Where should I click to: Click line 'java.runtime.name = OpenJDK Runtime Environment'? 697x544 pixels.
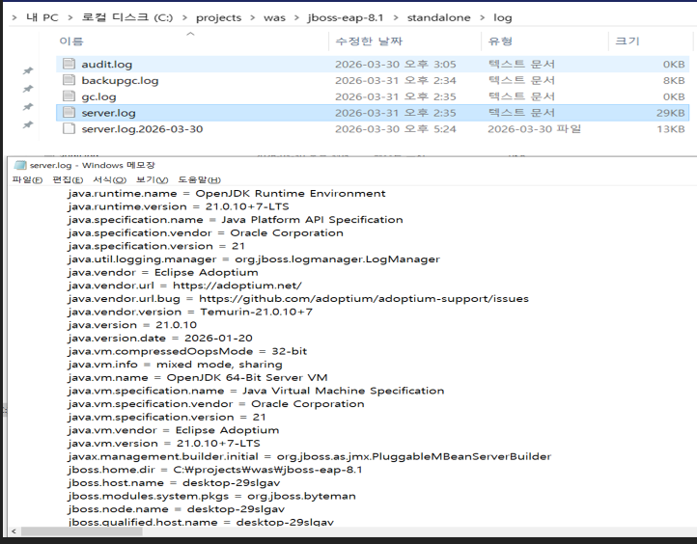pos(227,194)
